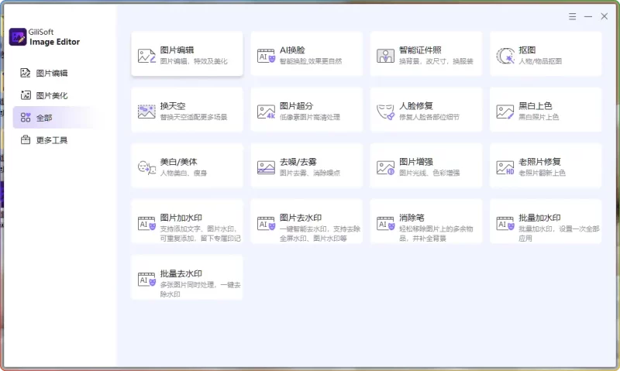Click 老照片修复 card title text
Screen dimensions: 620x371
539,162
